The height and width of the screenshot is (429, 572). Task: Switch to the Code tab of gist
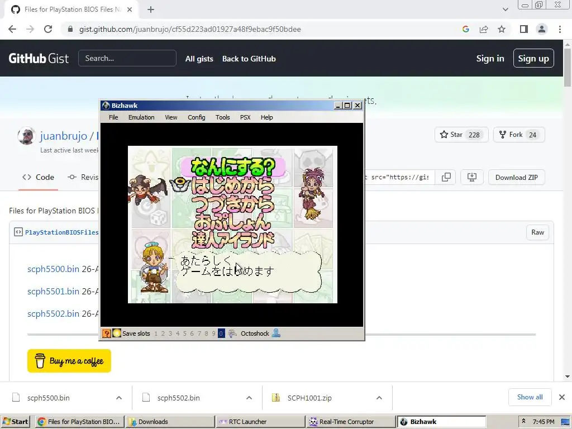coord(39,177)
